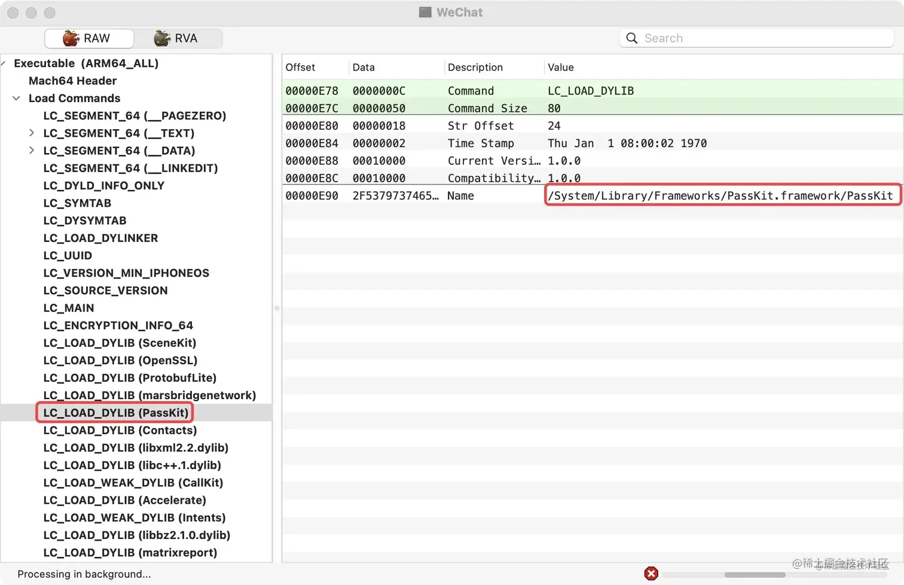This screenshot has height=585, width=904.
Task: Select LC_LOAD_DYLIB (marsbridgenetwork)
Action: (x=149, y=395)
